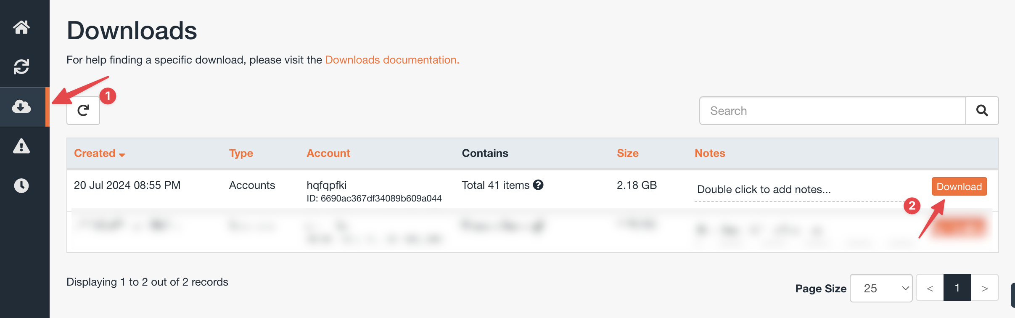Select the cloud Downloads sidebar icon

(21, 106)
